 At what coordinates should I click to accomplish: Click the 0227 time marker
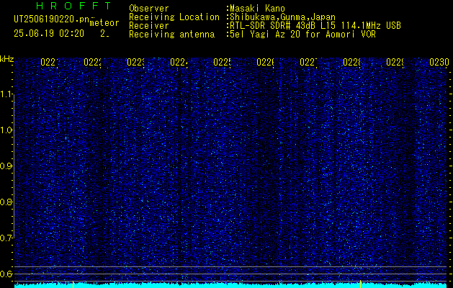308,62
